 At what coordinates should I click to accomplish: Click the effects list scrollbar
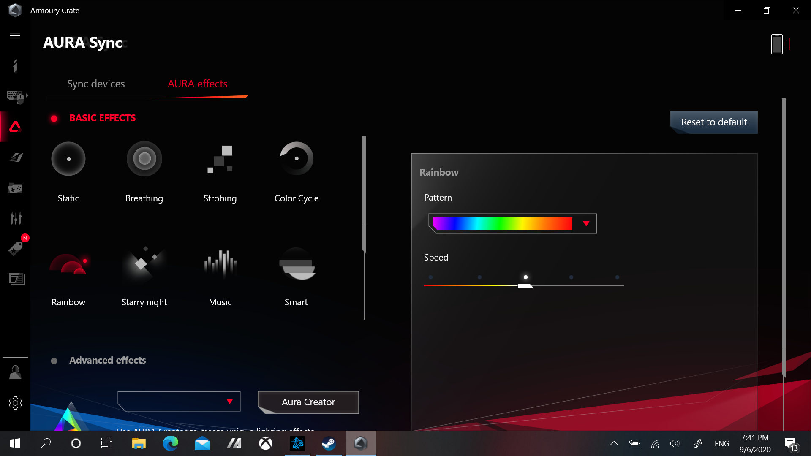click(364, 194)
